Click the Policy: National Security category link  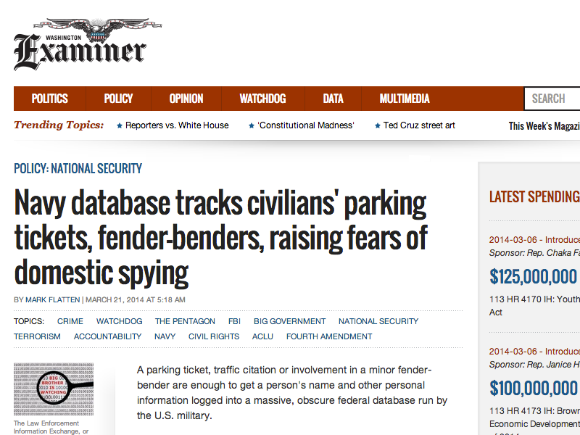[x=78, y=169]
